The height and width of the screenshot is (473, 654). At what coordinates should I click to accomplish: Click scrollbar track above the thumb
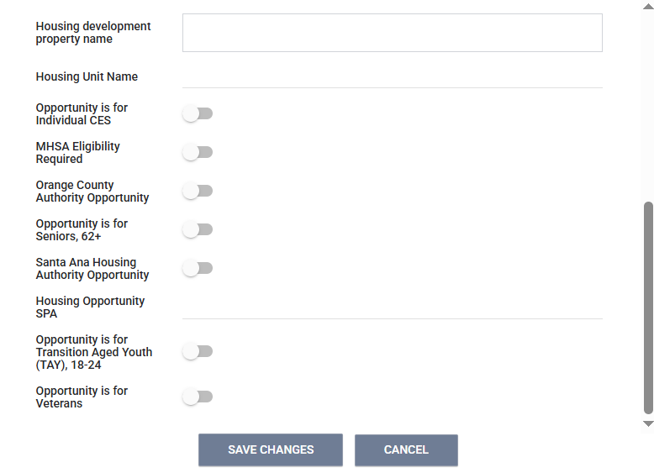648,101
